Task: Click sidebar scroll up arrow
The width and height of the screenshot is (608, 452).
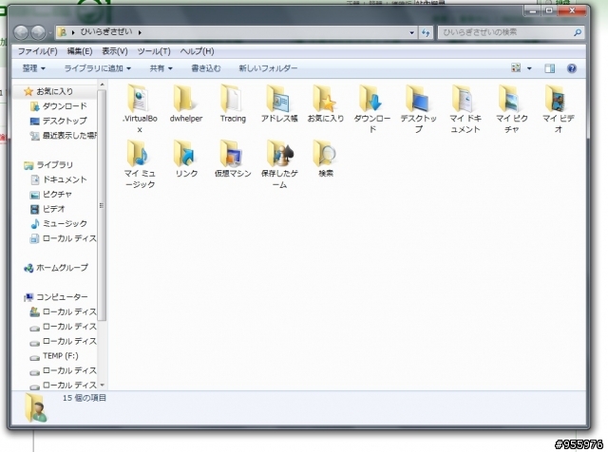Action: [103, 85]
